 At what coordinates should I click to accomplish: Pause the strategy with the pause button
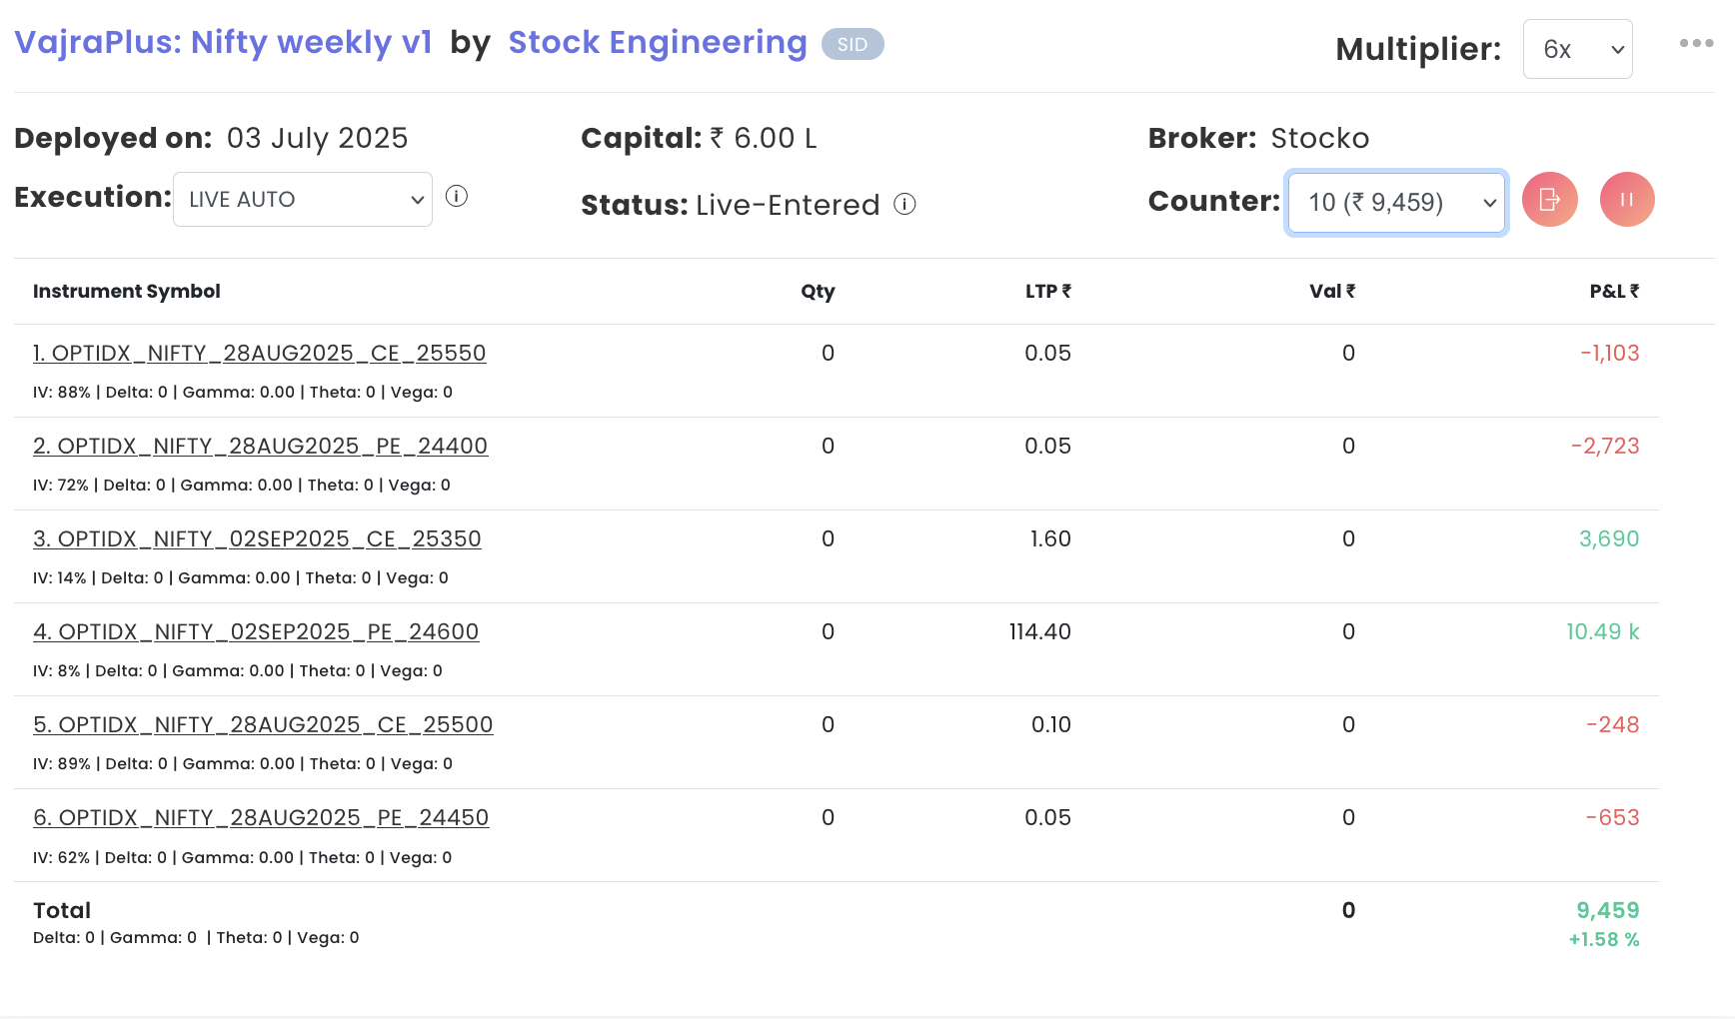(x=1627, y=200)
